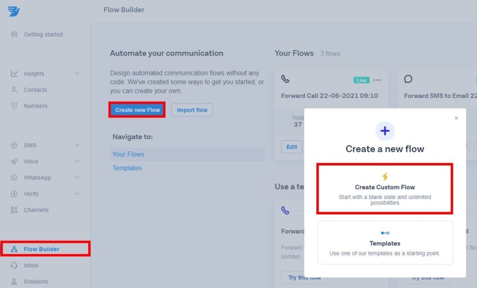Click Import flow button
This screenshot has width=477, height=288.
(192, 110)
